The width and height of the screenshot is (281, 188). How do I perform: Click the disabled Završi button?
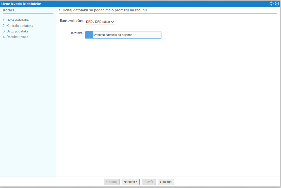pos(149,182)
